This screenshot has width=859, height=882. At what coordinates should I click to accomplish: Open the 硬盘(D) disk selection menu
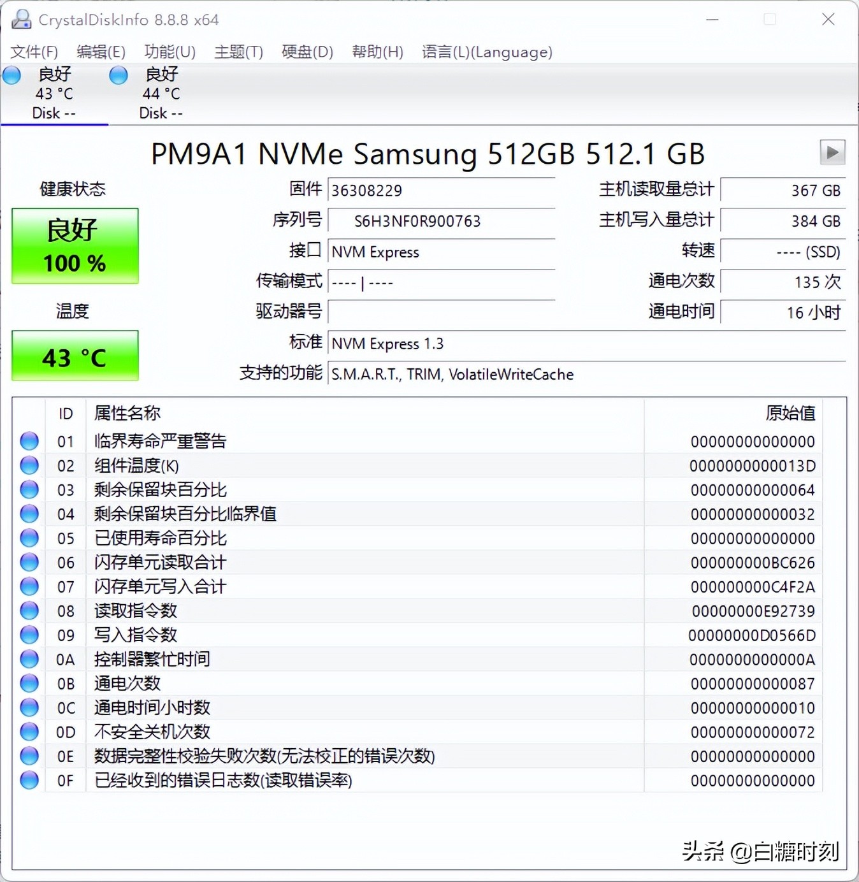(x=307, y=52)
